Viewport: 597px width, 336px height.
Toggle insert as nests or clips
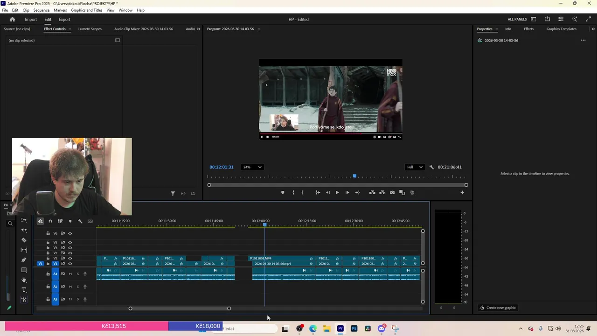41,221
